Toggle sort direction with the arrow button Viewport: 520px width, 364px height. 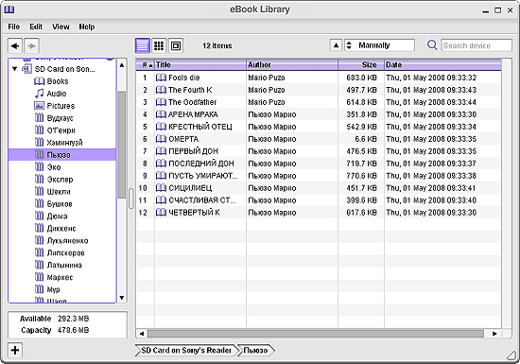click(x=336, y=45)
